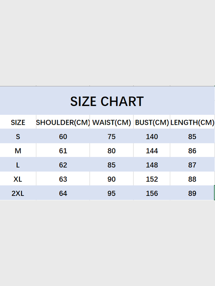Image resolution: width=215 pixels, height=286 pixels.
Task: Select shoulder value 60 for size S
Action: pos(63,137)
